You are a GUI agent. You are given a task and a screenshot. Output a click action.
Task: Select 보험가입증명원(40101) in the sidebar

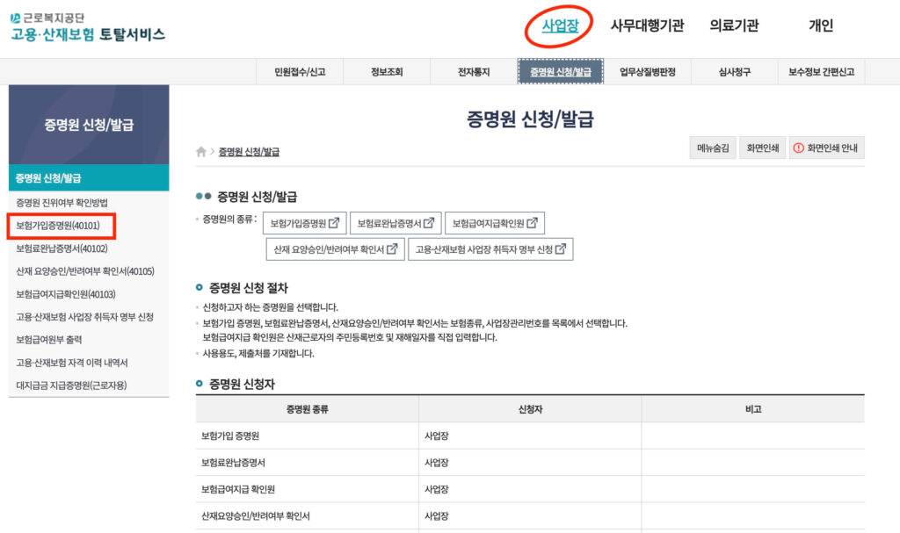coord(58,226)
